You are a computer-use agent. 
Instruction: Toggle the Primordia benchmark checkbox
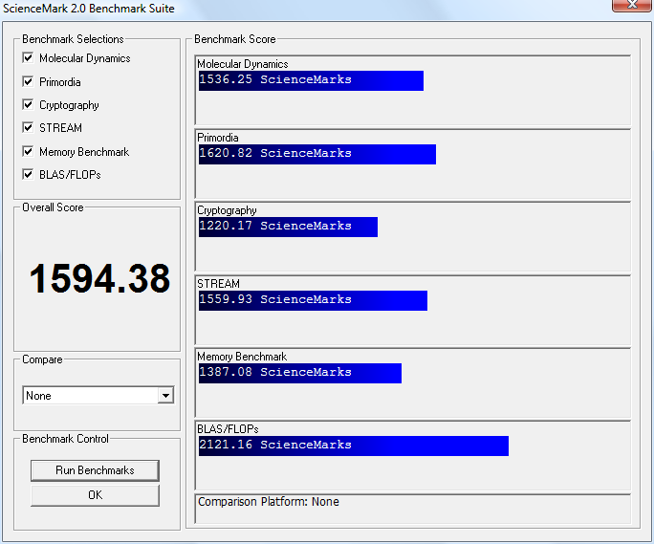28,81
